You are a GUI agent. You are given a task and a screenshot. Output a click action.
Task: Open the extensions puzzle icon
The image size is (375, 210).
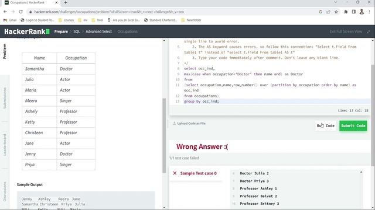click(346, 12)
